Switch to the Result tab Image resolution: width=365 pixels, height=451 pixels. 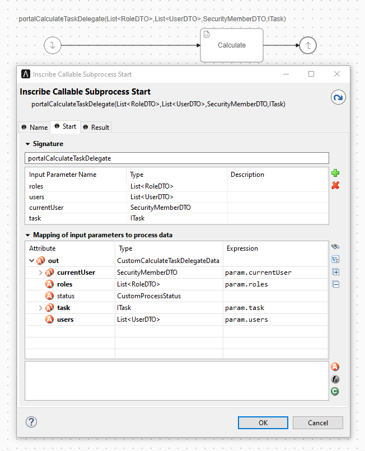[x=96, y=127]
